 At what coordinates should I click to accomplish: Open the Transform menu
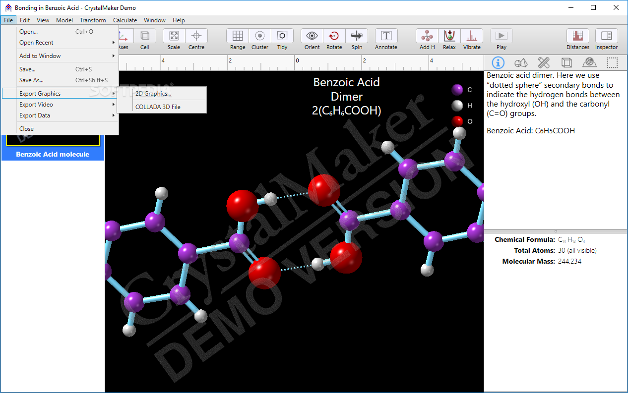[93, 20]
